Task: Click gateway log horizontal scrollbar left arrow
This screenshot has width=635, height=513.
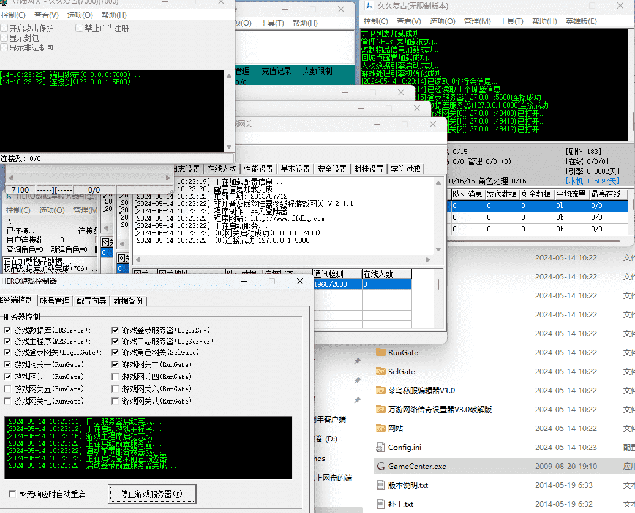Action: tap(138, 259)
